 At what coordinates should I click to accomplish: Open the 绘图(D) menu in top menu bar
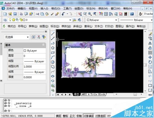click(79, 9)
